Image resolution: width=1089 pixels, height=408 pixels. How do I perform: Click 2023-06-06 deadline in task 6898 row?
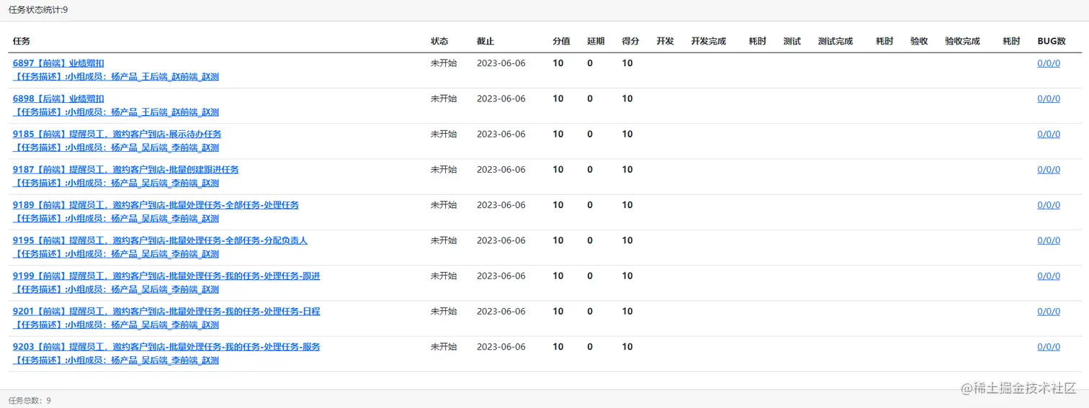coord(501,99)
